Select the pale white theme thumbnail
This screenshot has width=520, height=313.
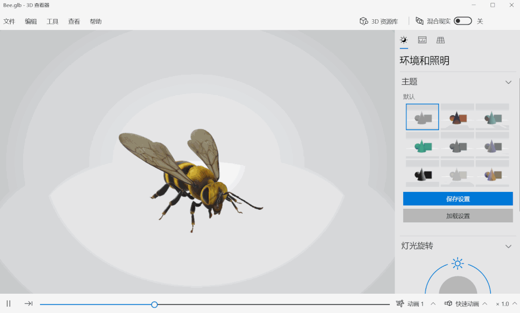[457, 174]
